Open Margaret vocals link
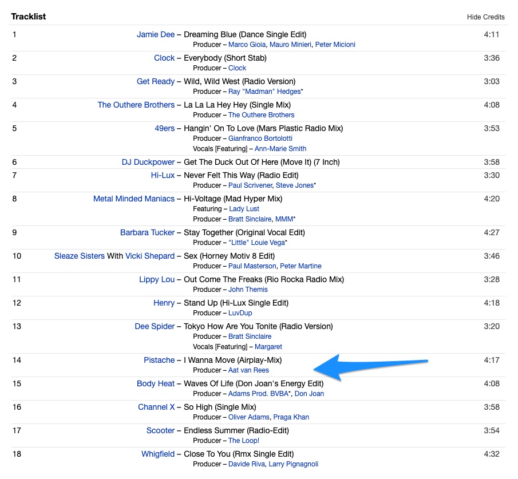Image resolution: width=518 pixels, height=479 pixels. coord(268,347)
